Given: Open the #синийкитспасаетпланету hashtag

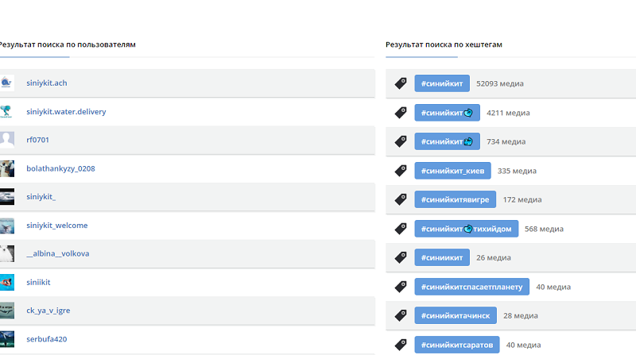Looking at the screenshot, I should point(471,287).
